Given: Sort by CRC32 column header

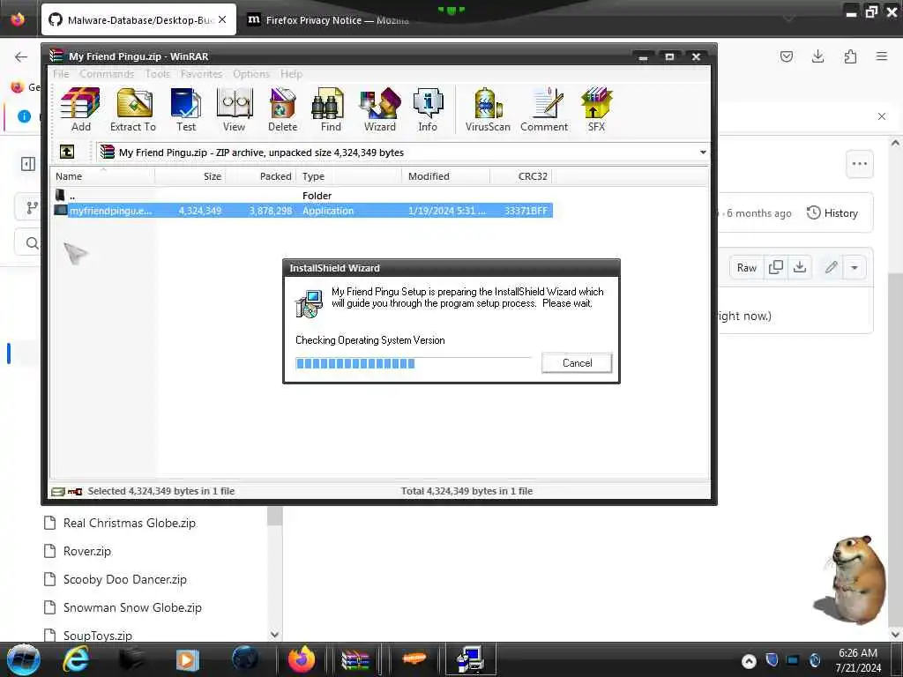Looking at the screenshot, I should pos(521,176).
